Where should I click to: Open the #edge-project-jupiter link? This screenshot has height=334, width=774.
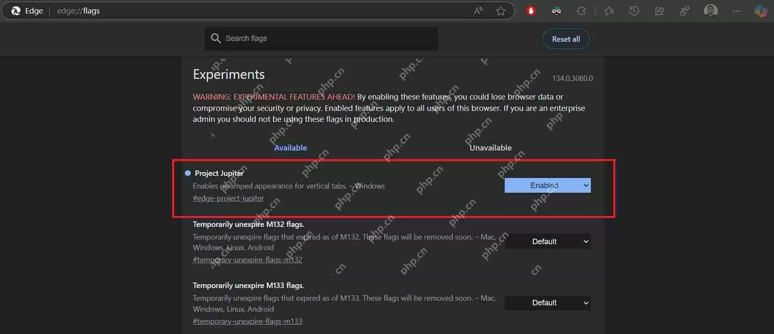[x=228, y=198]
